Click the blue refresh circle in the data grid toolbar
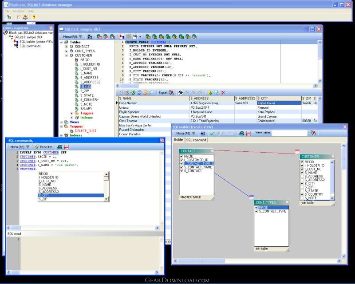This screenshot has width=355, height=284. [x=139, y=92]
